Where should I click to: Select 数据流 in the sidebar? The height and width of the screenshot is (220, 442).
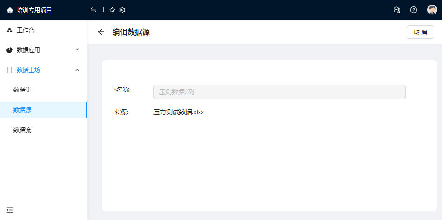pos(22,130)
